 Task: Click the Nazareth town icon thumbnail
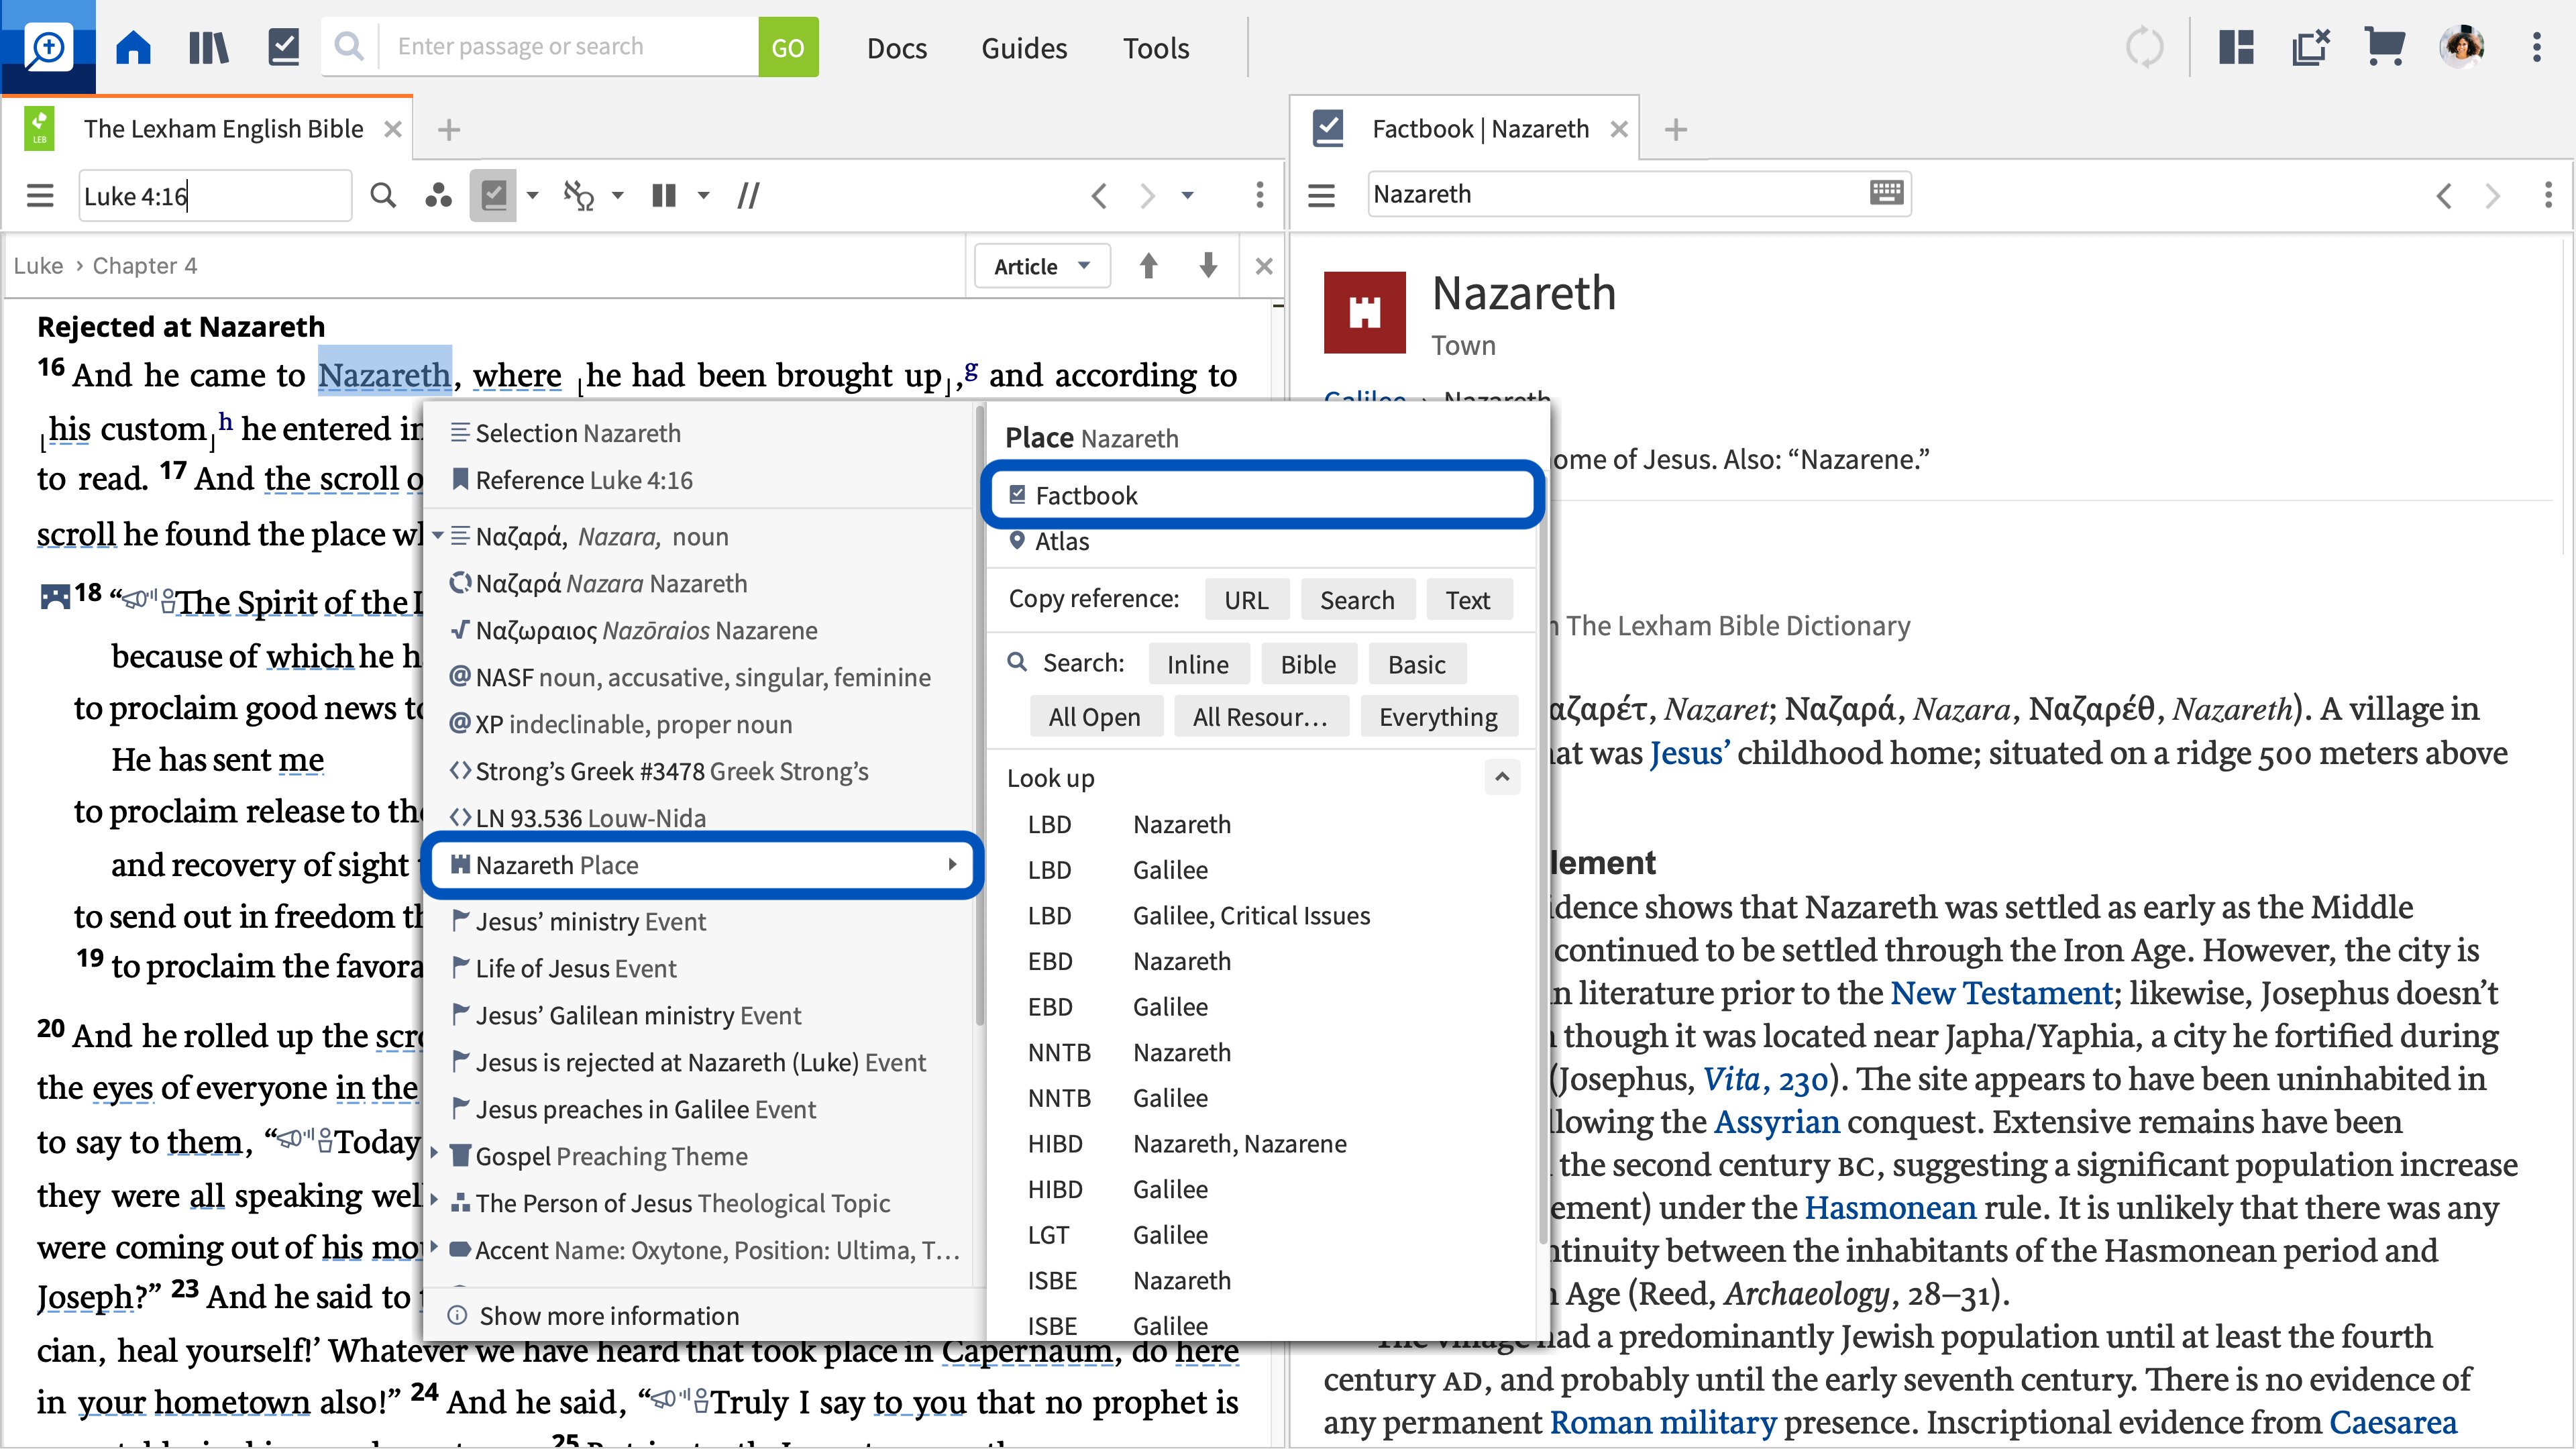pyautogui.click(x=1364, y=312)
